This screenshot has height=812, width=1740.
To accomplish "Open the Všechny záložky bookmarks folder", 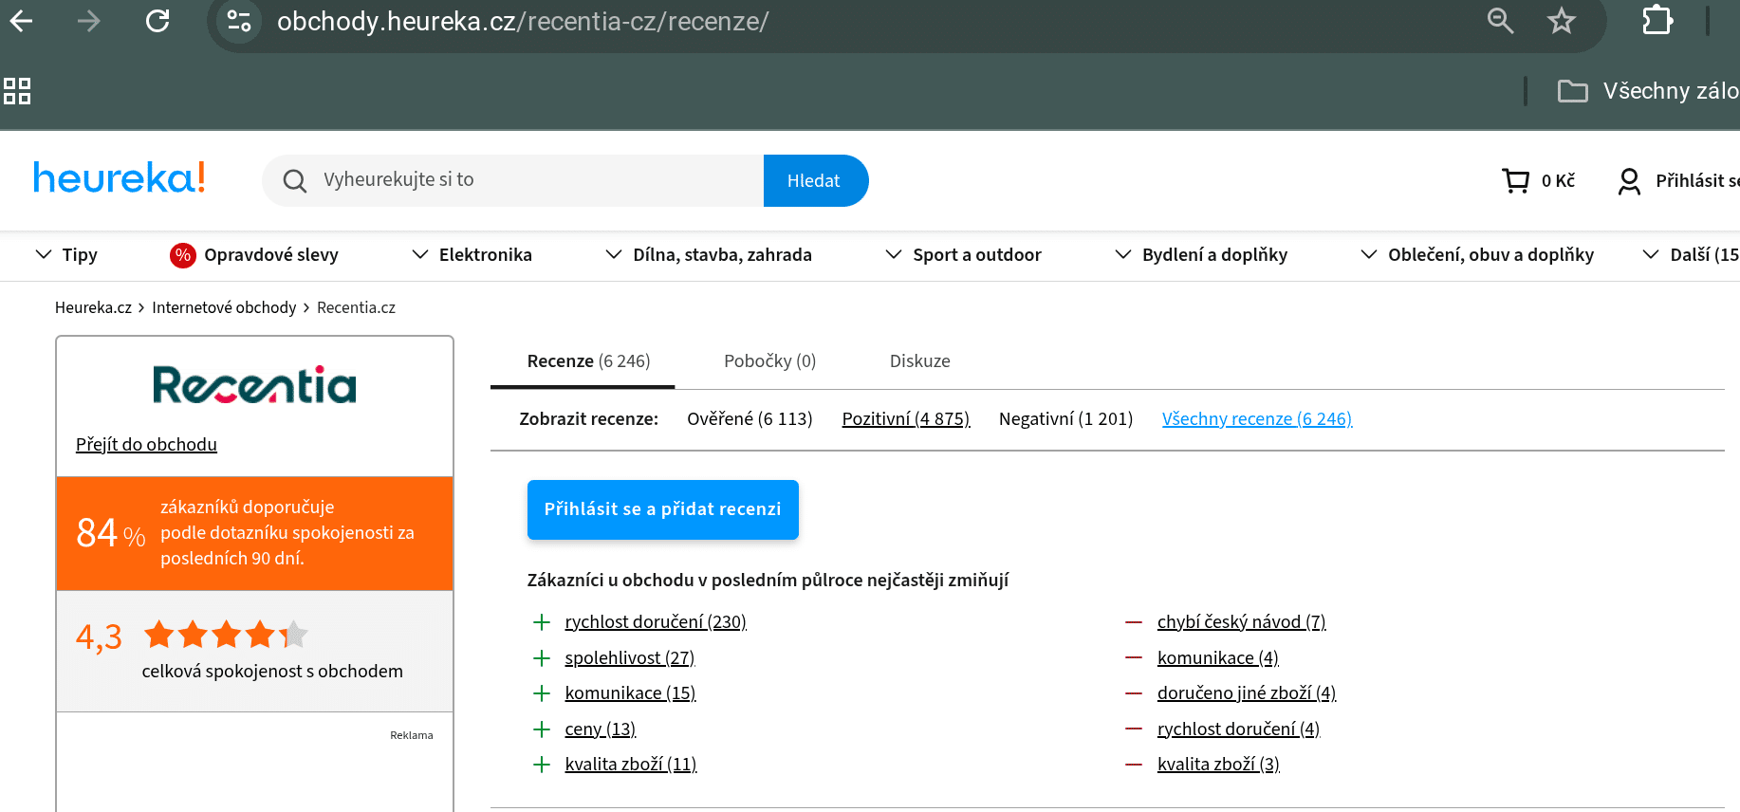I will coord(1649,91).
